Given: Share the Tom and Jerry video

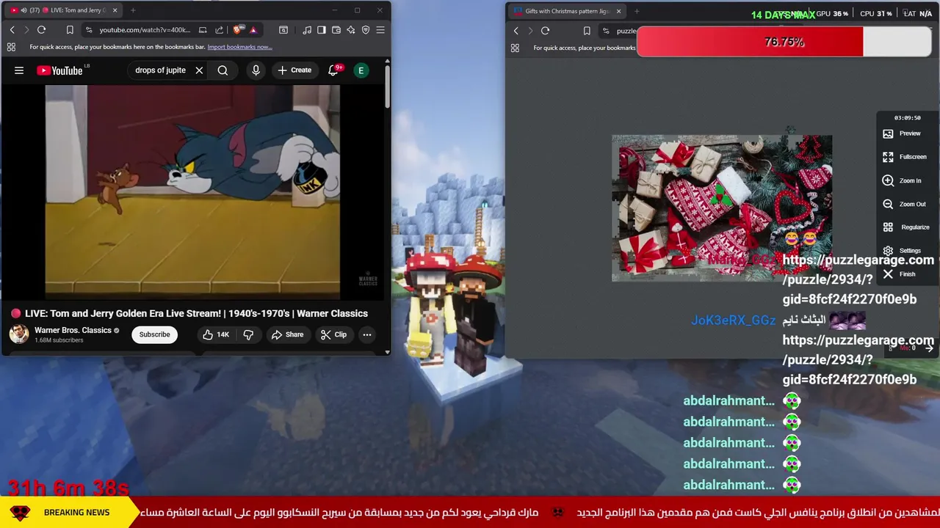Looking at the screenshot, I should (287, 334).
